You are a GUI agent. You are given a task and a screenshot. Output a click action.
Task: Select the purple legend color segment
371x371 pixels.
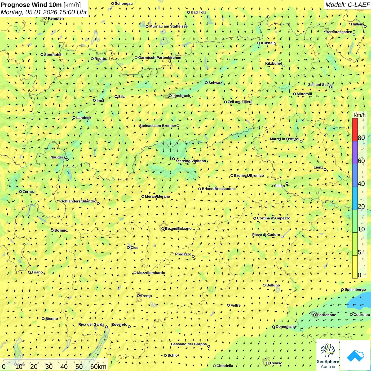coord(355,153)
